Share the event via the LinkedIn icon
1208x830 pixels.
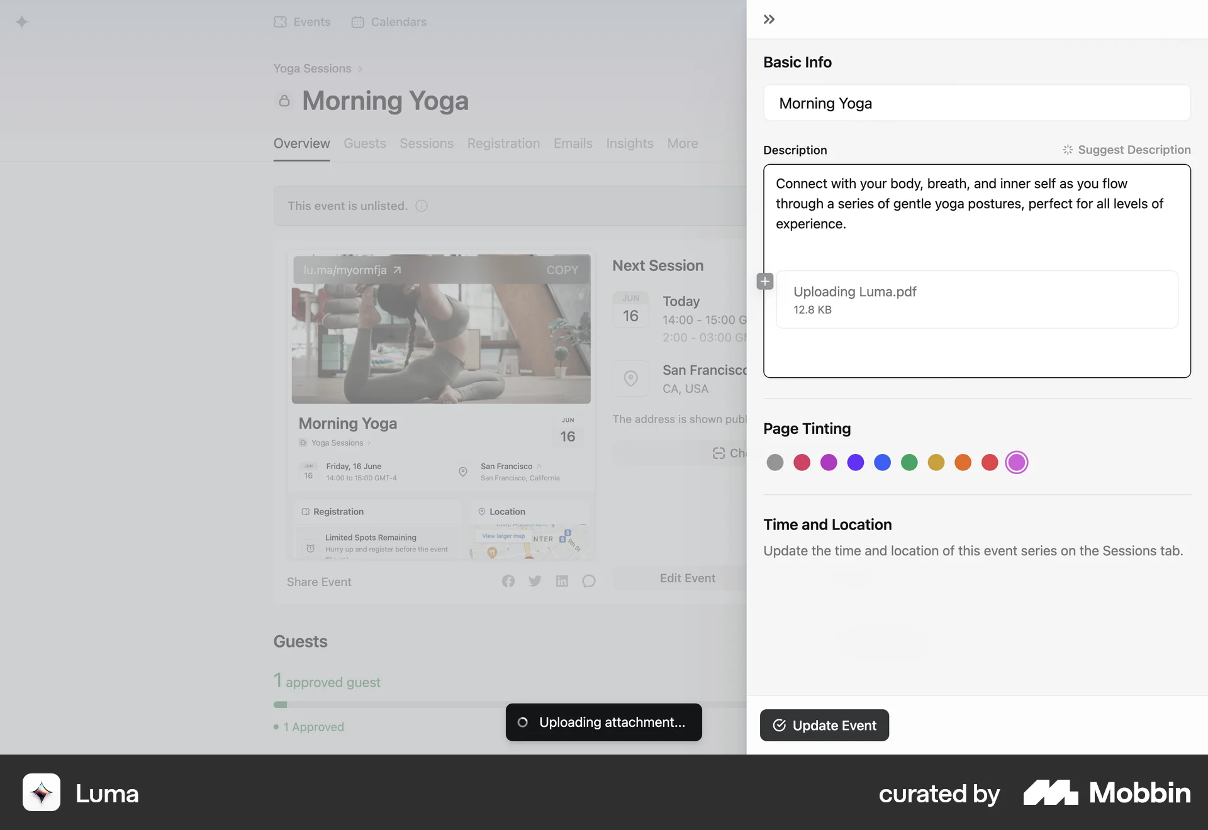[x=562, y=581]
